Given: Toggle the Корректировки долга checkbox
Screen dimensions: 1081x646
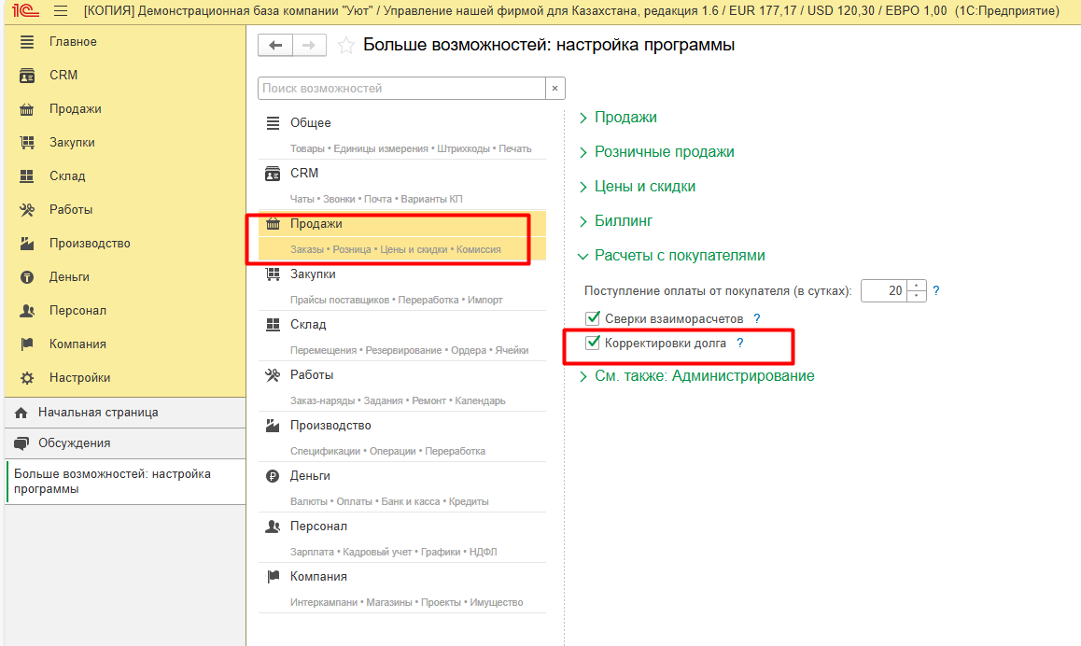Looking at the screenshot, I should pyautogui.click(x=592, y=344).
